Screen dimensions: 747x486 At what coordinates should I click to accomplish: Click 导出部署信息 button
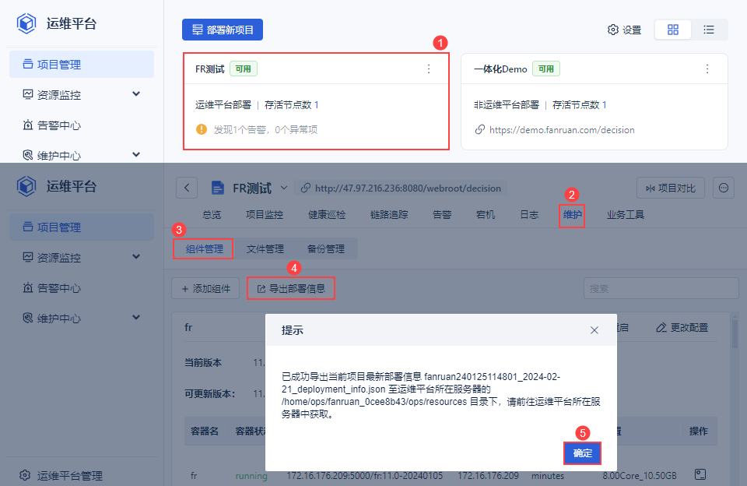[x=291, y=288]
